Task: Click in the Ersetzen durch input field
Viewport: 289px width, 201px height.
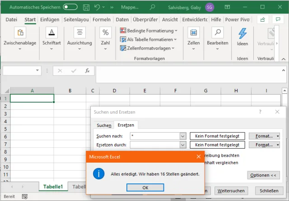Action: point(154,145)
